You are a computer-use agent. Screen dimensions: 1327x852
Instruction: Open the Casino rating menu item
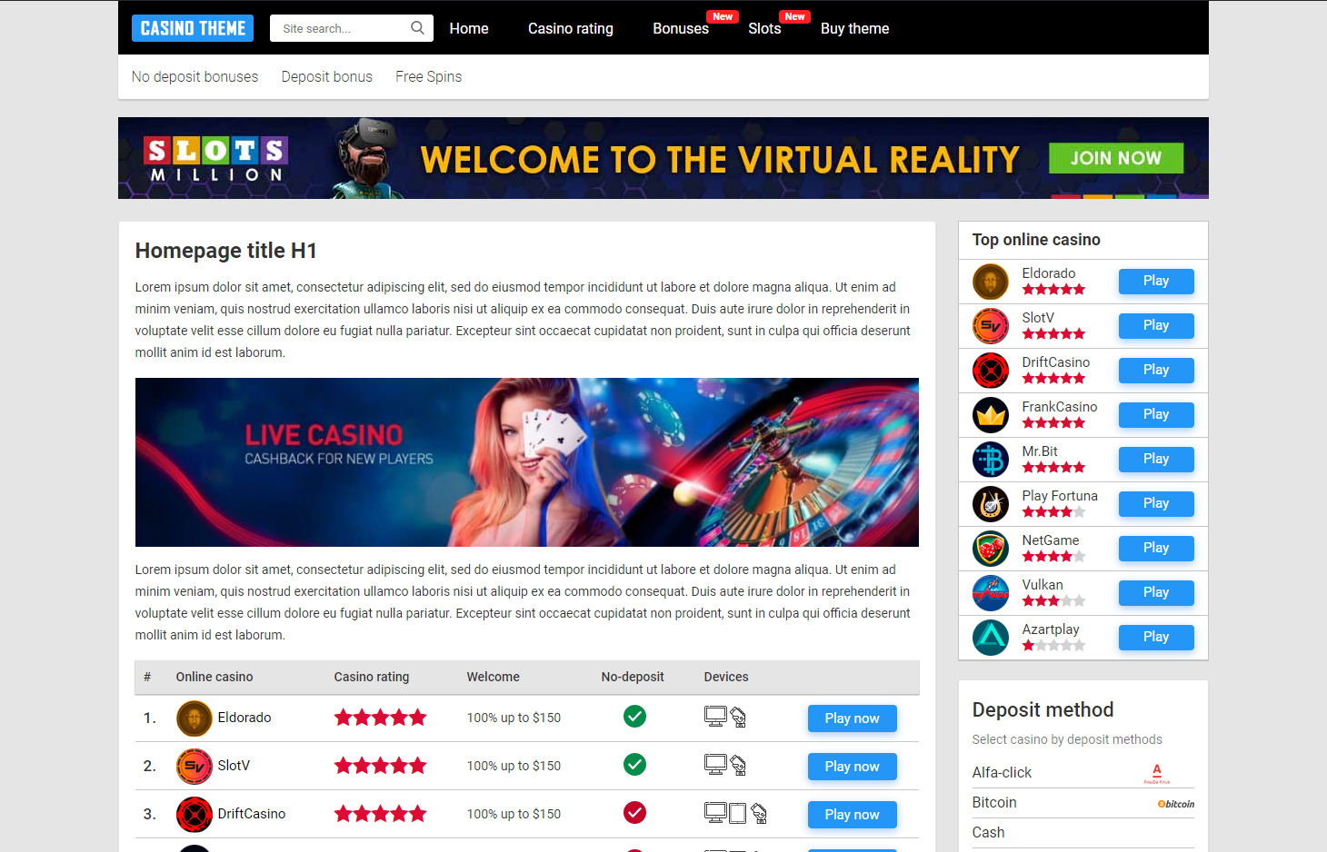571,29
